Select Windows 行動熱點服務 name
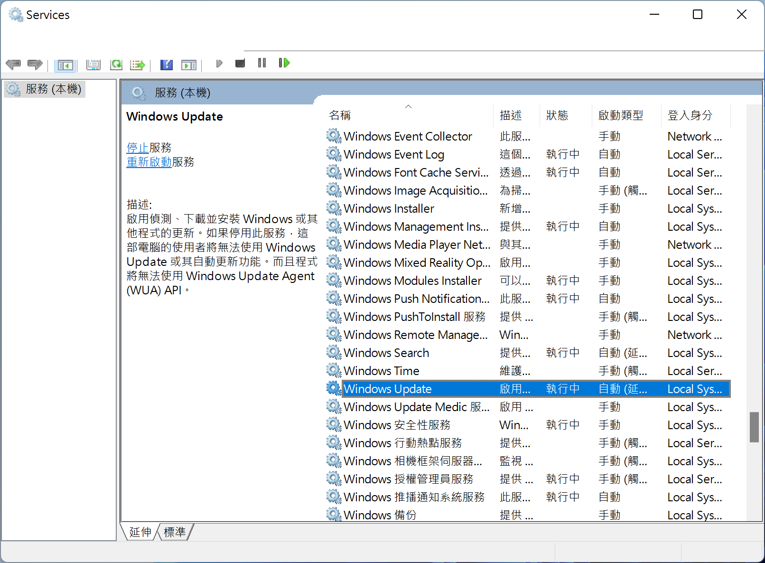 click(403, 443)
